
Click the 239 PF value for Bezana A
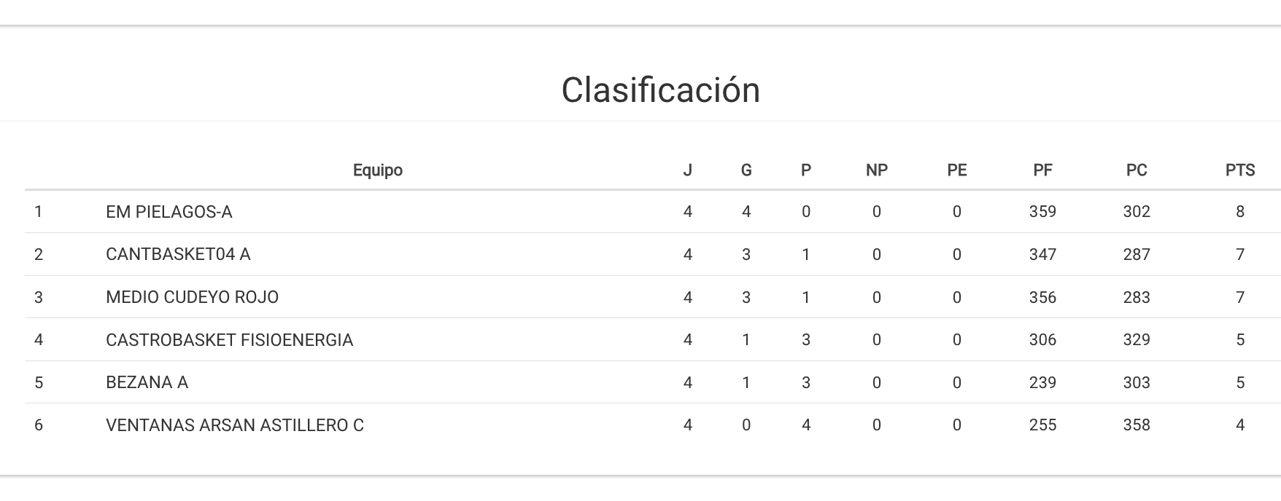tap(1042, 382)
